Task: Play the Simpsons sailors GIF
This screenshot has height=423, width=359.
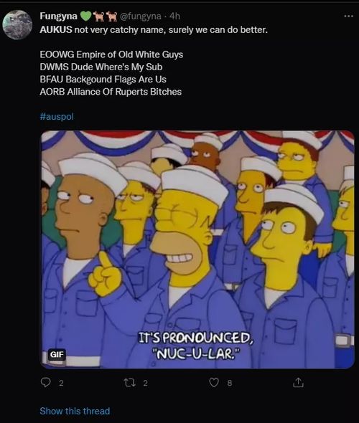Action: 197,249
